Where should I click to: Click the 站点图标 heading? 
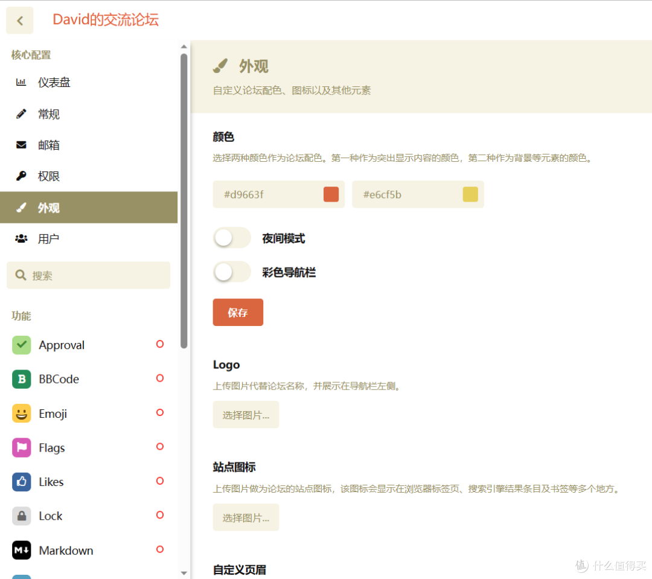pyautogui.click(x=234, y=467)
